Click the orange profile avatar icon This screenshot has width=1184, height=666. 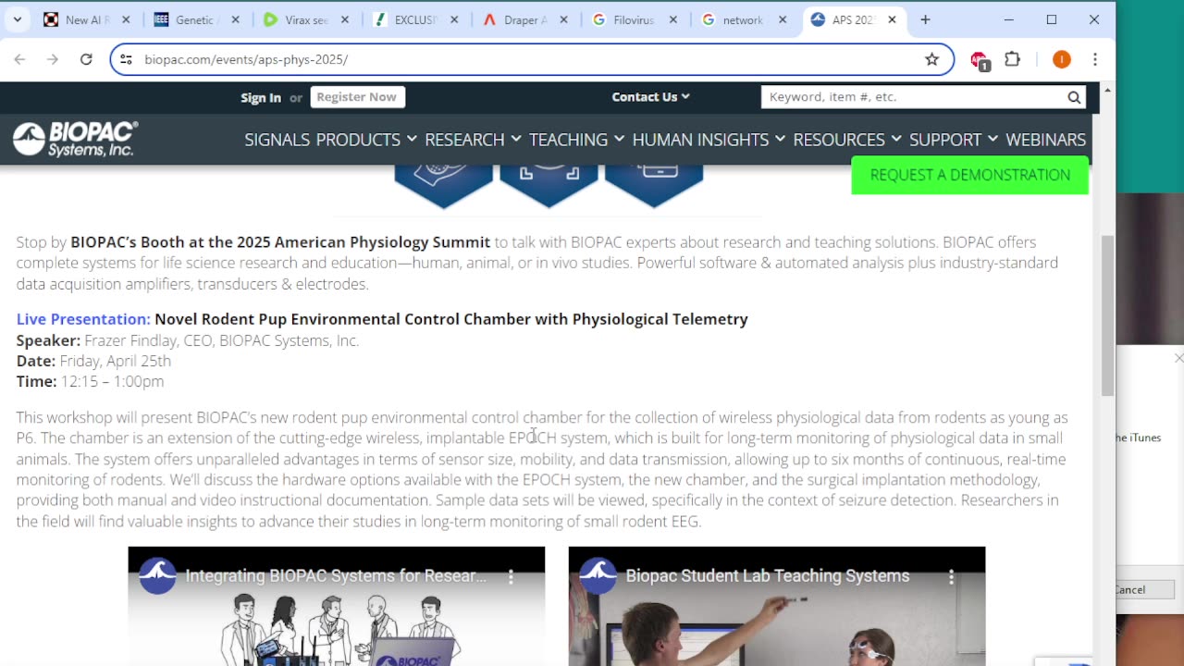tap(1062, 59)
